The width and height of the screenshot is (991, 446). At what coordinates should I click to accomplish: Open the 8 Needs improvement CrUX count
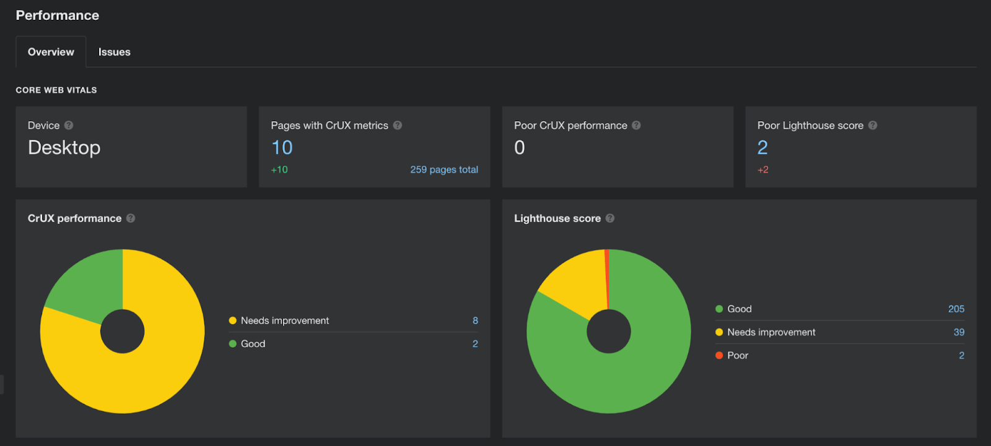[x=475, y=320]
